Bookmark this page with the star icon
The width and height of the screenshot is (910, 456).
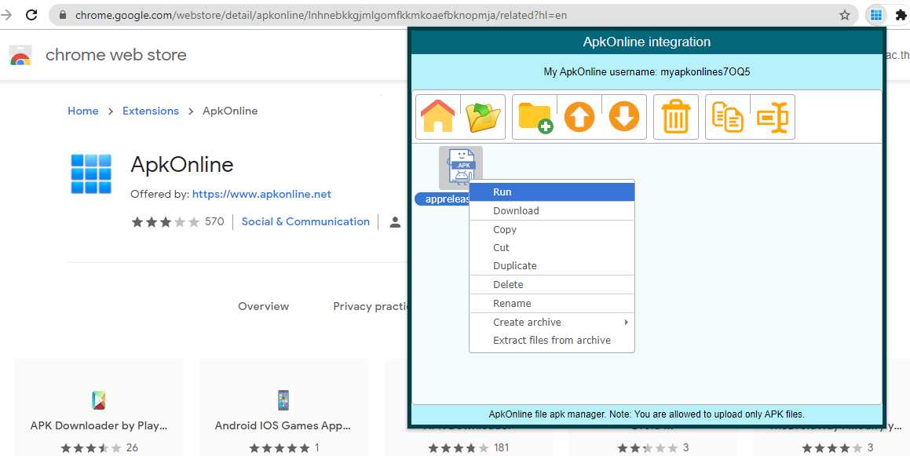845,15
